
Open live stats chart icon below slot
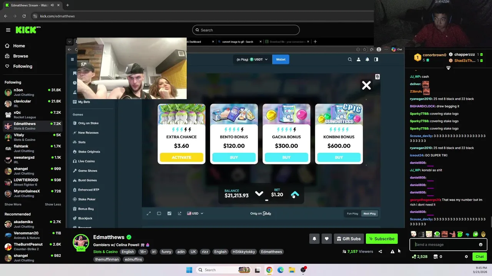[169, 214]
